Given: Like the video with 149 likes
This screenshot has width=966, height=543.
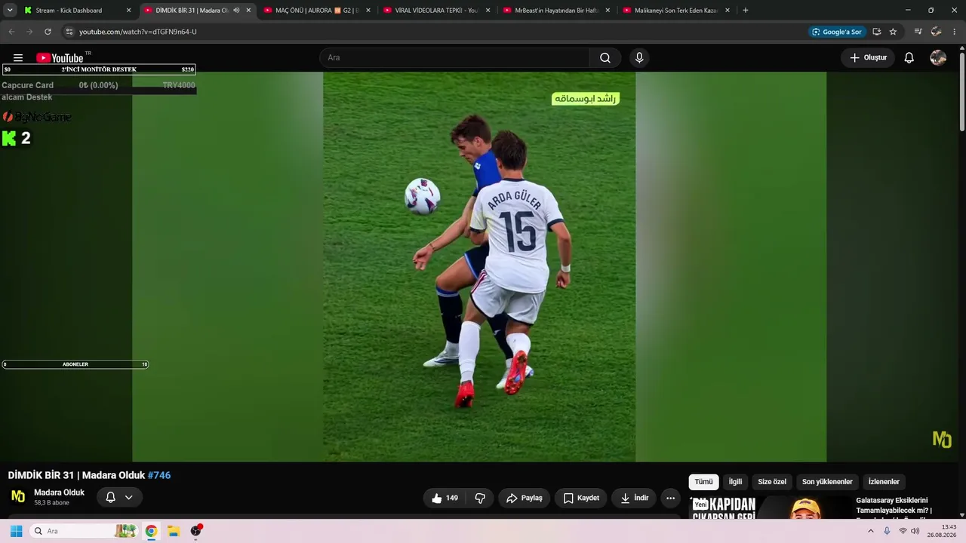Looking at the screenshot, I should pyautogui.click(x=445, y=498).
